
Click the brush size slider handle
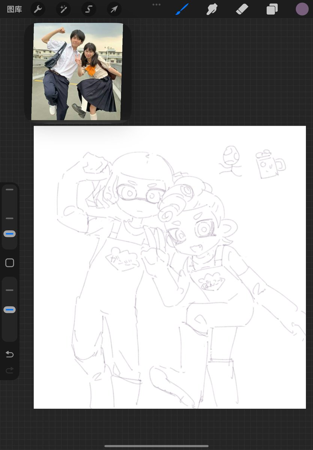tap(9, 234)
